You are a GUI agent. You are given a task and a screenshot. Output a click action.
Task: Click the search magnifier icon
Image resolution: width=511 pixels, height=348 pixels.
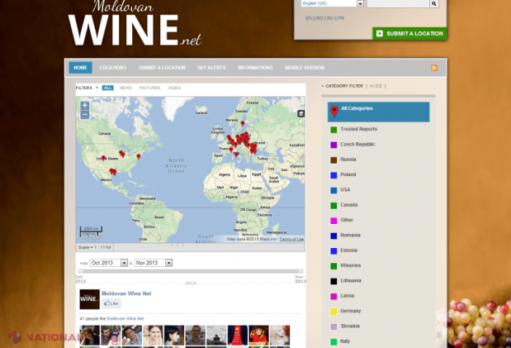coord(433,3)
